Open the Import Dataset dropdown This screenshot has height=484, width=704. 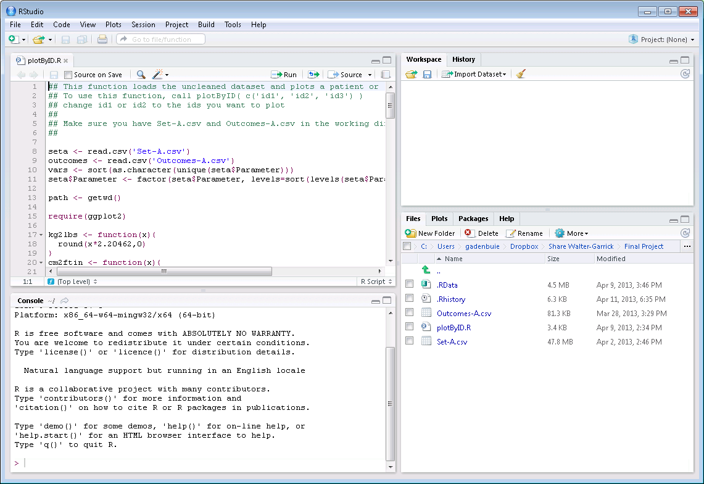pyautogui.click(x=474, y=74)
